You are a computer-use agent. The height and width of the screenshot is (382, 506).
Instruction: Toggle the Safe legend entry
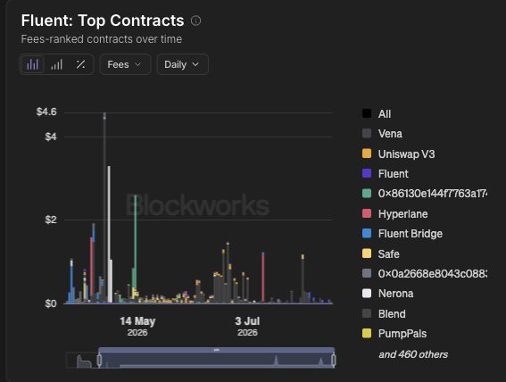[x=381, y=253]
